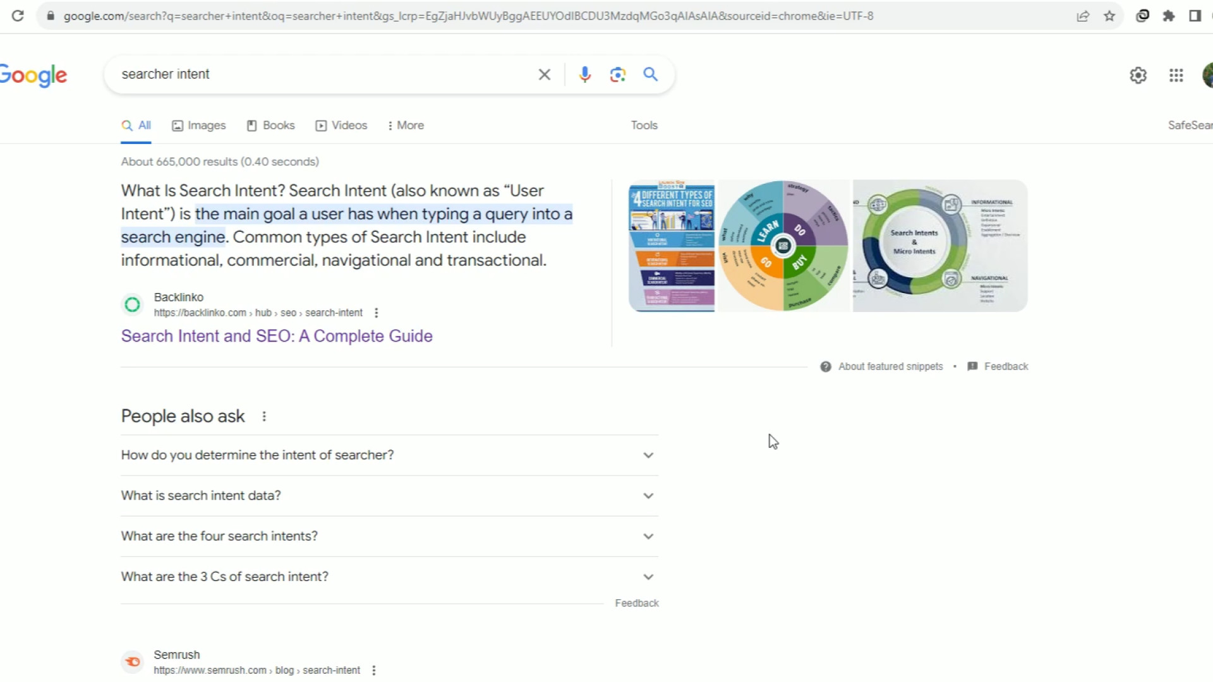Click the Semrush favicon
This screenshot has height=682, width=1213.
(132, 662)
